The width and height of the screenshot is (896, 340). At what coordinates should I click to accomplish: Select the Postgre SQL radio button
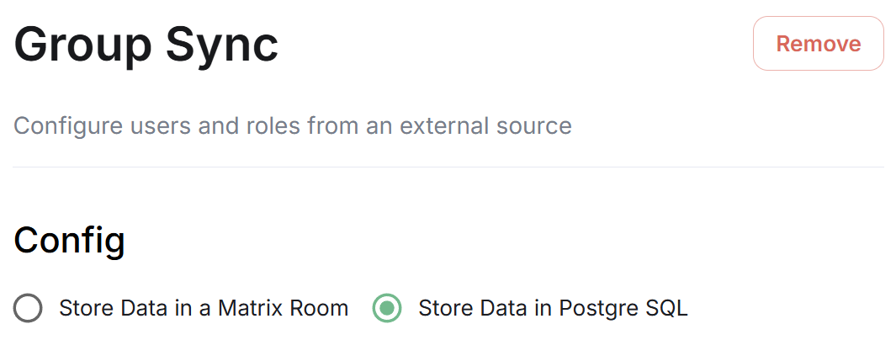point(387,308)
